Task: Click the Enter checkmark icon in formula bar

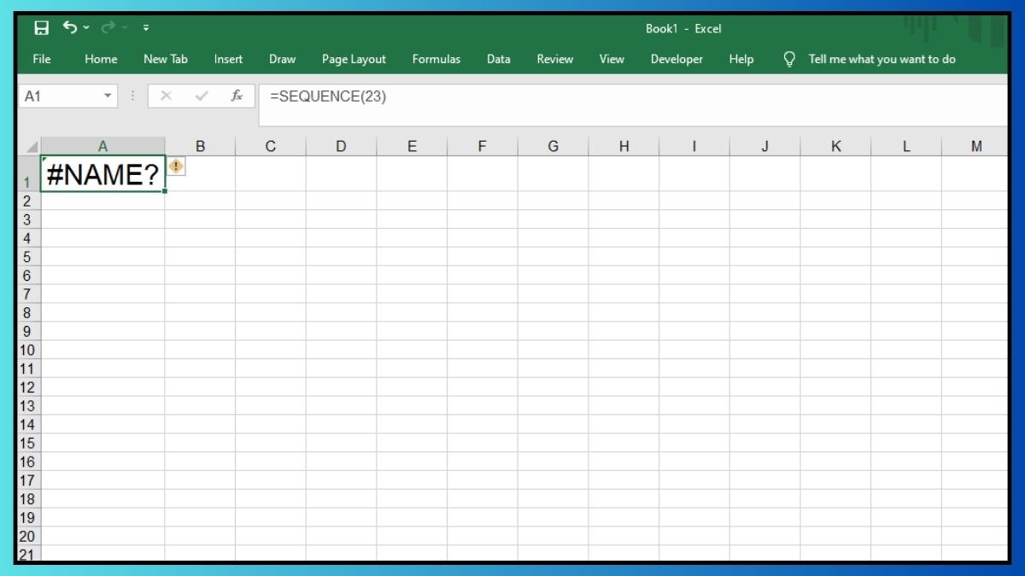Action: [202, 96]
